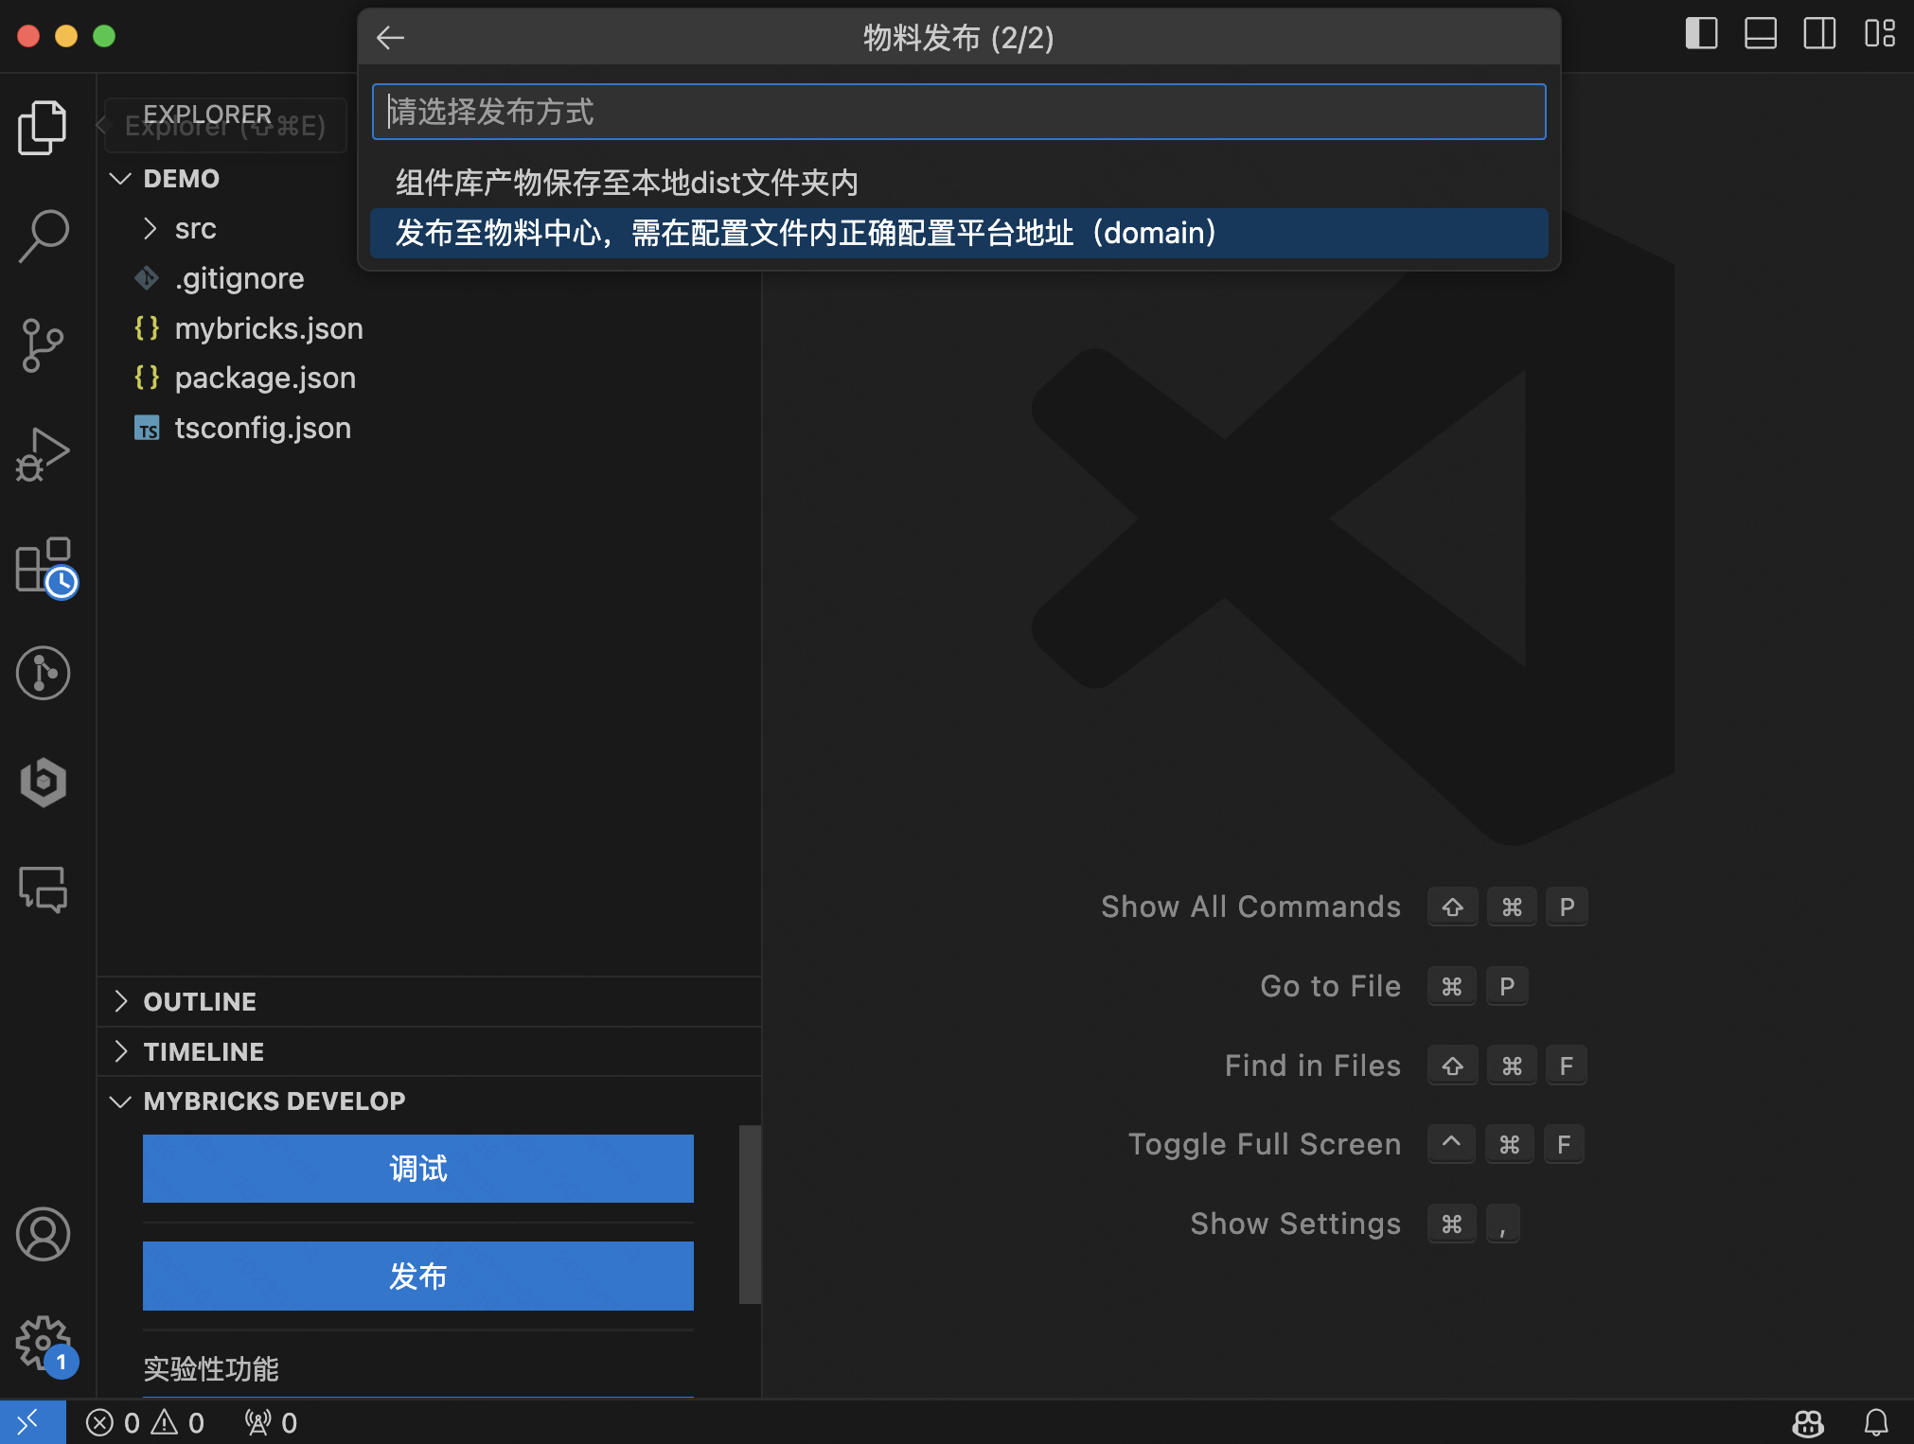Close window with red traffic light button

click(28, 36)
